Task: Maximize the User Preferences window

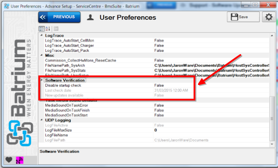Action: 255,5
